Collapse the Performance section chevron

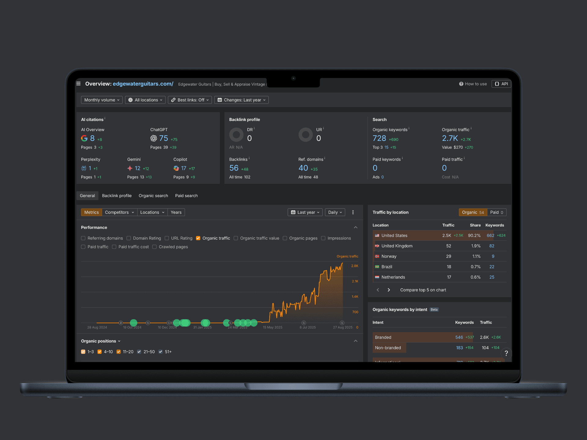pyautogui.click(x=356, y=227)
